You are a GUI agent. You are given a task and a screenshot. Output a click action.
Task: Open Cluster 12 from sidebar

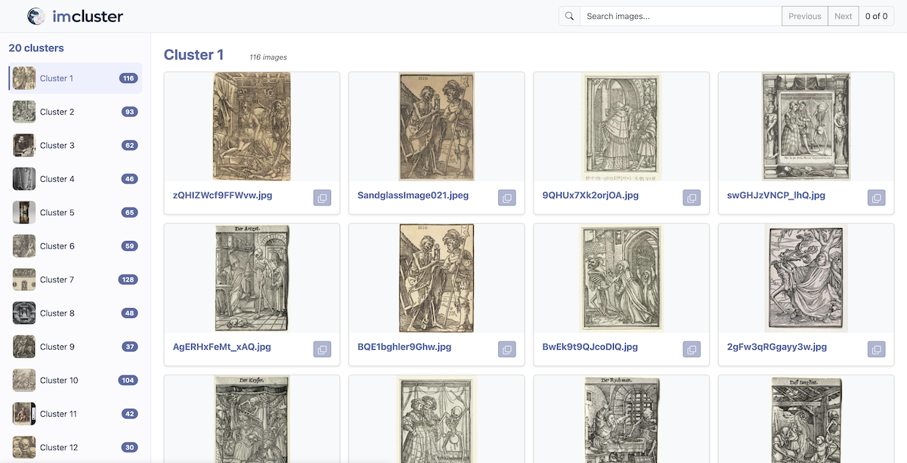[75, 447]
